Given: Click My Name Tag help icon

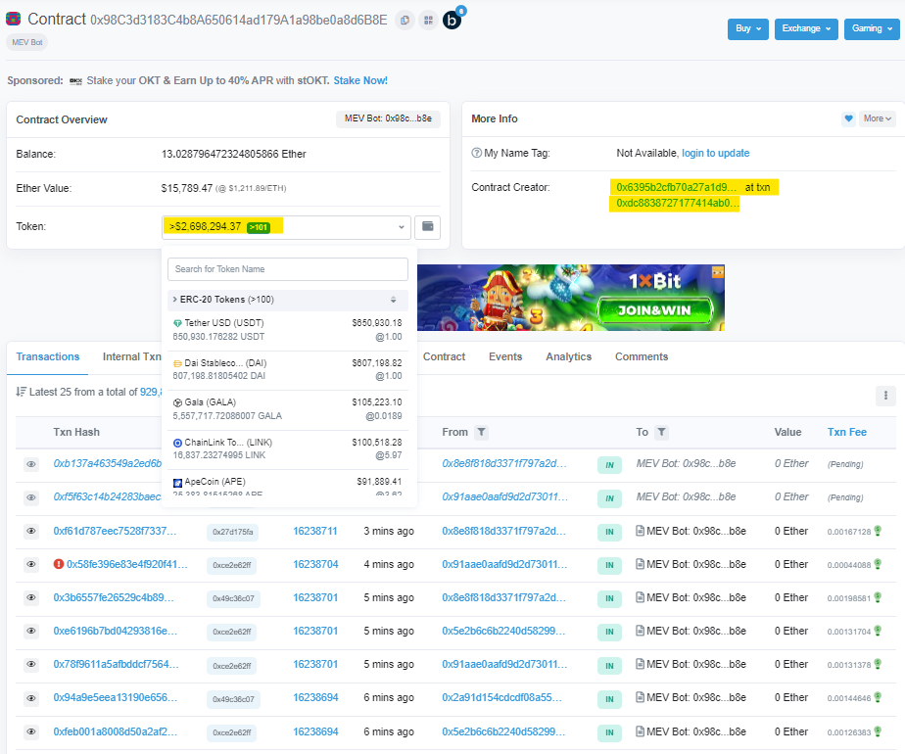Looking at the screenshot, I should click(x=476, y=153).
